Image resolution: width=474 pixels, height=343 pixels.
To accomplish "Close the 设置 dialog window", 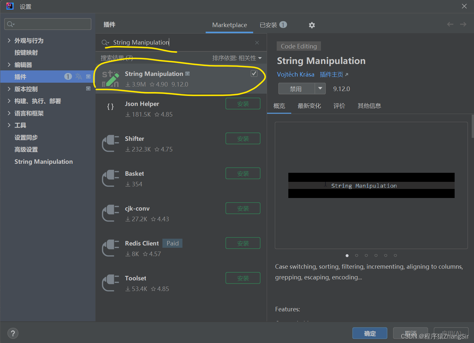I will (x=464, y=6).
